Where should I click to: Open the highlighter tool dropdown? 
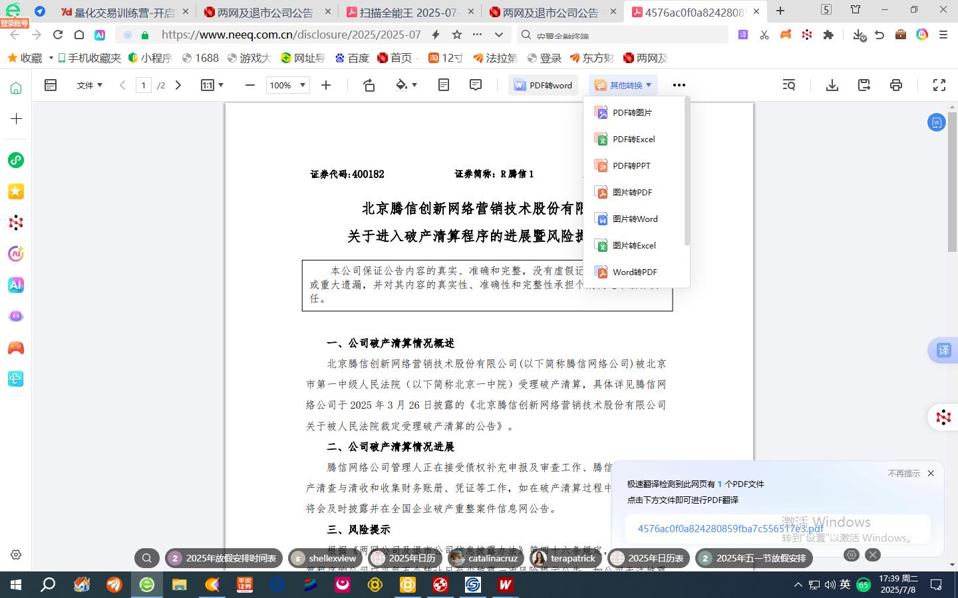coord(406,85)
